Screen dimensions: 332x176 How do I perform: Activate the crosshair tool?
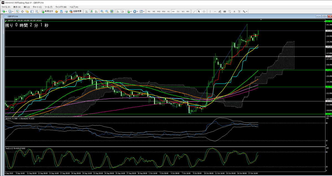(x=204, y=11)
